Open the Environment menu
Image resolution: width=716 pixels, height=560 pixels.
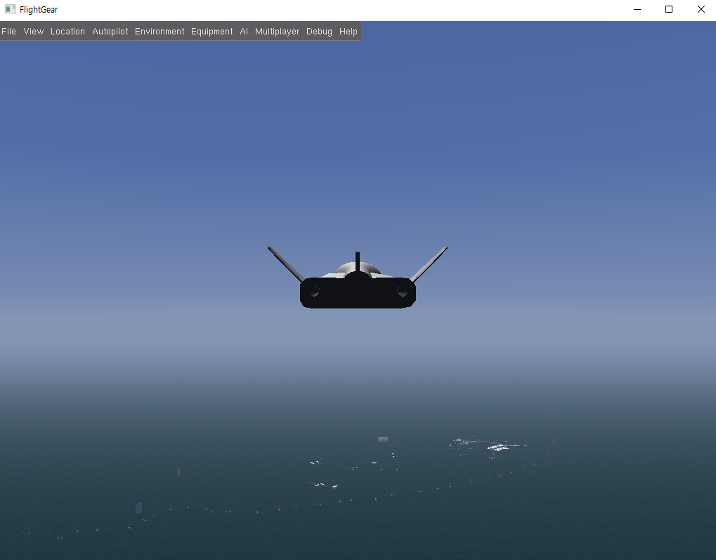coord(160,32)
